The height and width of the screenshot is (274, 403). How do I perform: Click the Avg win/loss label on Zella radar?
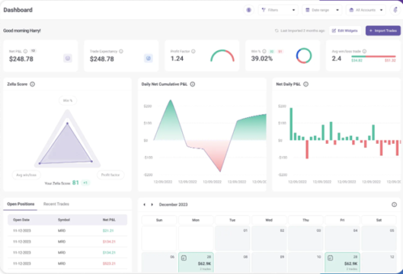point(26,175)
